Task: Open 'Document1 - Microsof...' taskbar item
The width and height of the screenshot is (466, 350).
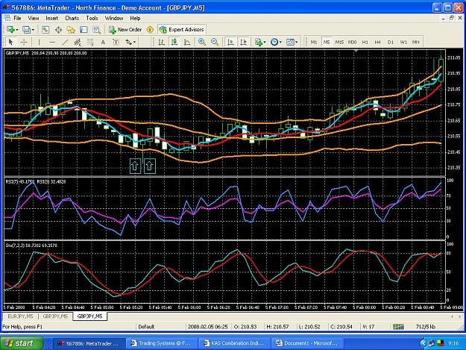Action: 307,343
